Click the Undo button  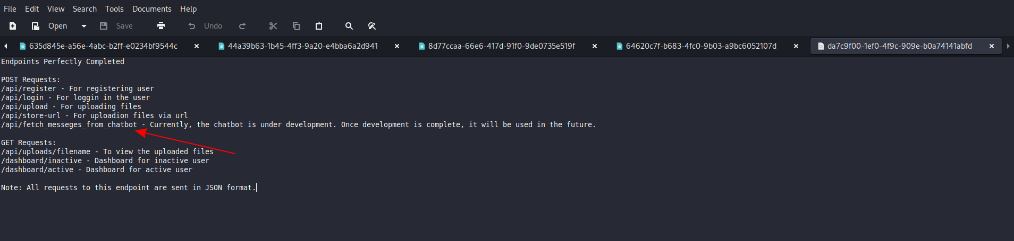(x=205, y=26)
